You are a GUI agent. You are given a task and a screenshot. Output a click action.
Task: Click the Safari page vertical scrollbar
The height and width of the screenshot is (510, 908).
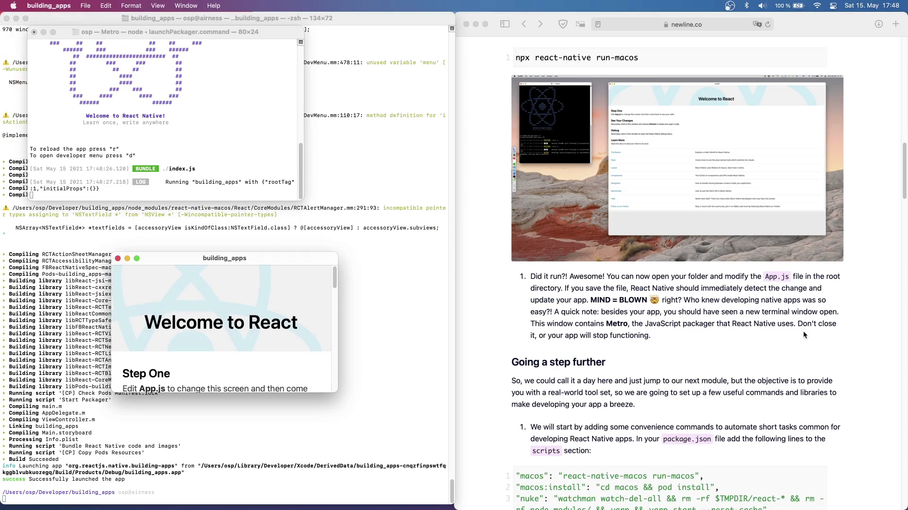tap(905, 170)
